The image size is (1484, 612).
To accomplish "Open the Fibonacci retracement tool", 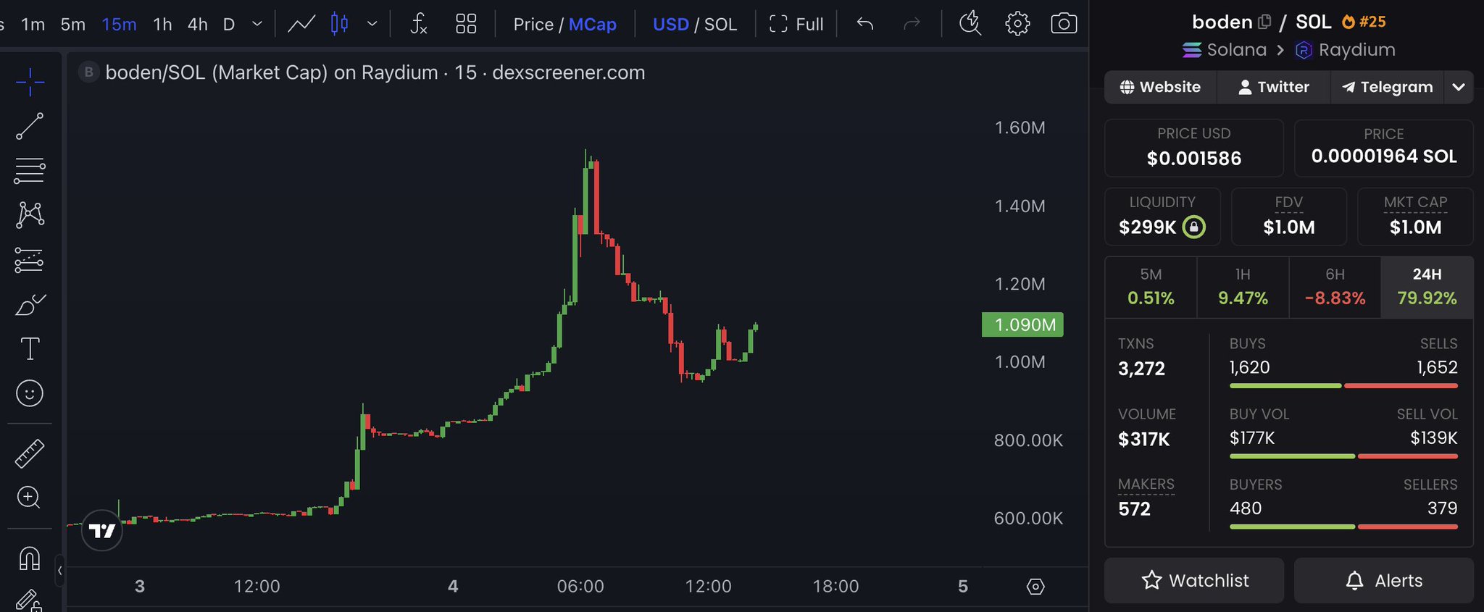I will (30, 170).
